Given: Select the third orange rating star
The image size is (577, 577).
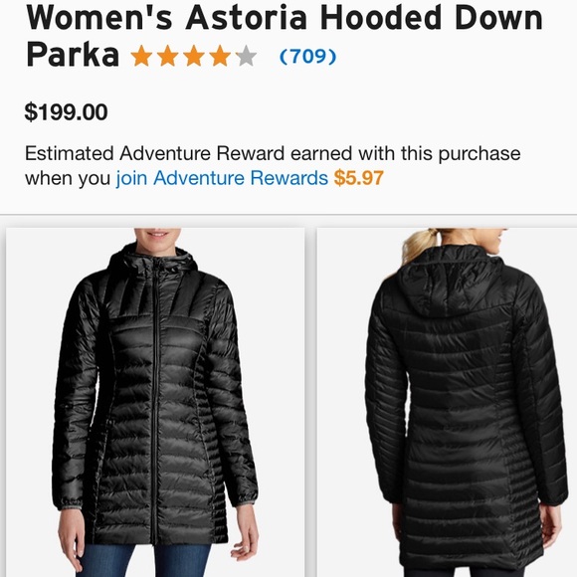Looking at the screenshot, I should click(194, 56).
